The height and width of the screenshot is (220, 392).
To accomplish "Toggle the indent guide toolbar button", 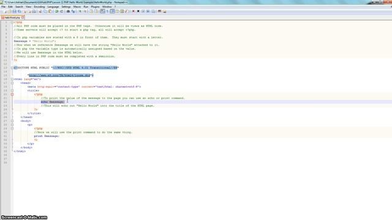I will [x=113, y=12].
